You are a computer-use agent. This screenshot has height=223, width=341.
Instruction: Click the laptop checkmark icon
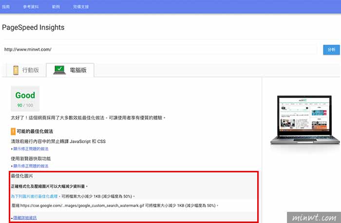pos(59,70)
